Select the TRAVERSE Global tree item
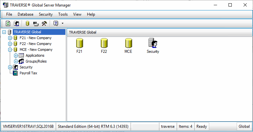 coord(39,32)
